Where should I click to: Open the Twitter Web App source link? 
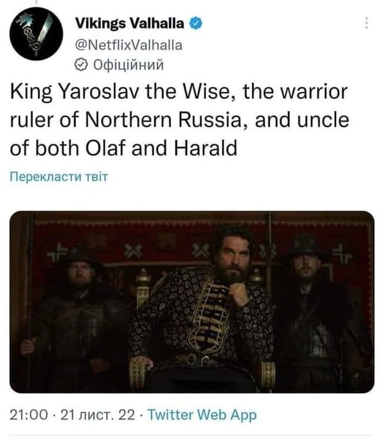click(x=202, y=415)
